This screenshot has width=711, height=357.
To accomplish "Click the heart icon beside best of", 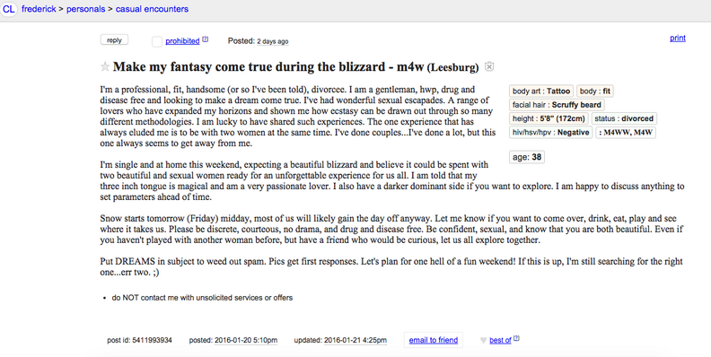I will 483,340.
